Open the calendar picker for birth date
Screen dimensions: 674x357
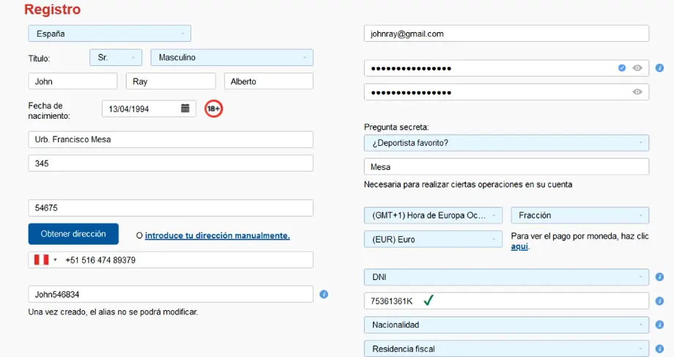[x=185, y=108]
